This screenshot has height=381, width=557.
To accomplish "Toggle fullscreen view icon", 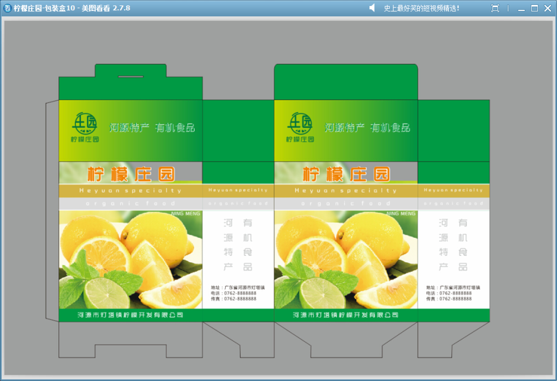I will [x=495, y=8].
